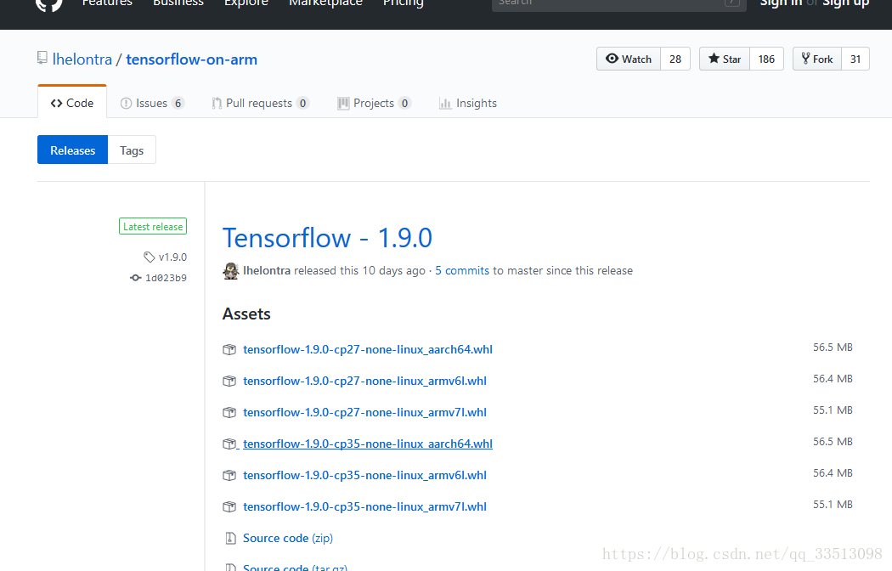Click the tag icon beside v1.9.0
Viewport: 892px width, 571px height.
(x=149, y=257)
